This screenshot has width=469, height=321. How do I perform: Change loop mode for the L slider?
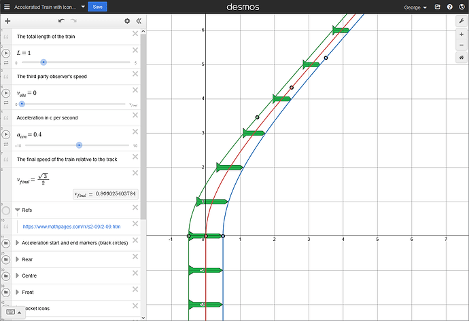(x=6, y=62)
